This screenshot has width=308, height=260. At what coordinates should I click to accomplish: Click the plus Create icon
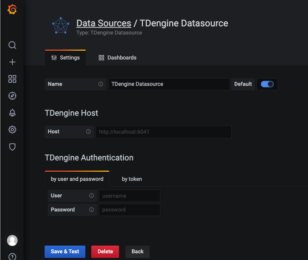point(12,62)
